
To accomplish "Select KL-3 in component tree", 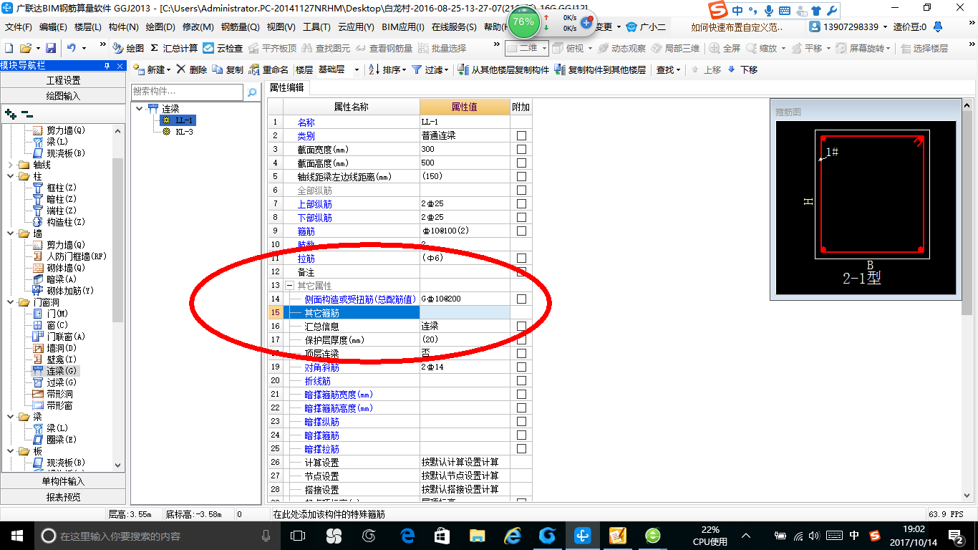I will click(x=184, y=132).
